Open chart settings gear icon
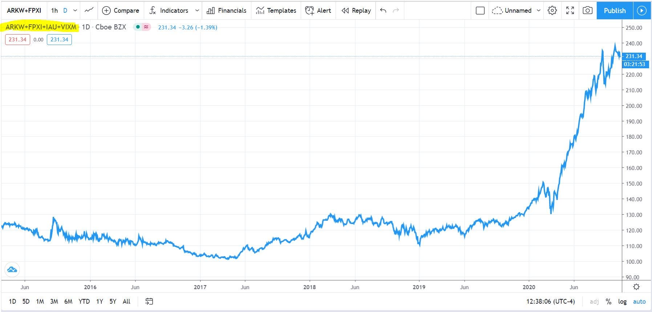This screenshot has width=652, height=312. [552, 11]
